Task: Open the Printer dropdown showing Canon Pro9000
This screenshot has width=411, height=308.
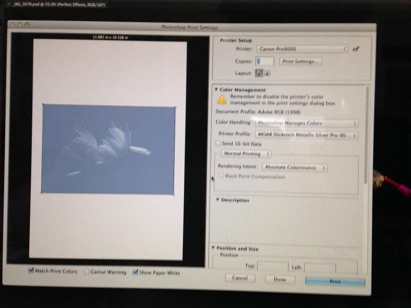Action: [x=302, y=49]
